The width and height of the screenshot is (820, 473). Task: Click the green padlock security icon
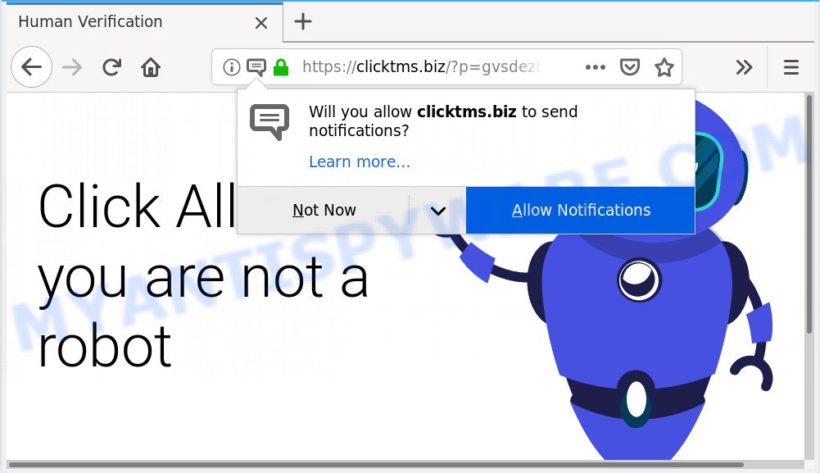click(x=281, y=67)
